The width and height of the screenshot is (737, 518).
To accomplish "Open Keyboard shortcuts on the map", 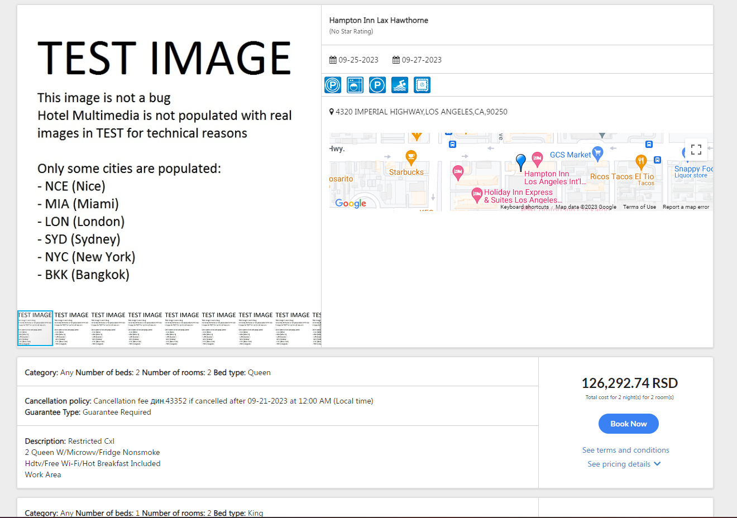I will click(x=524, y=207).
